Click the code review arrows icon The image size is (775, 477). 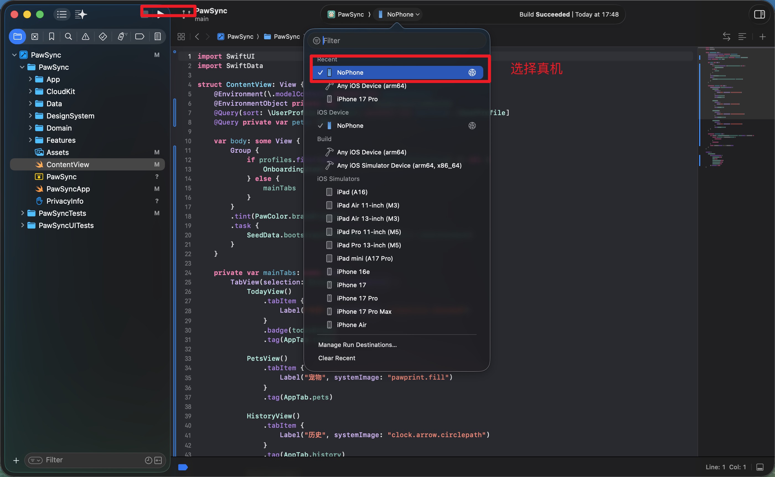726,37
